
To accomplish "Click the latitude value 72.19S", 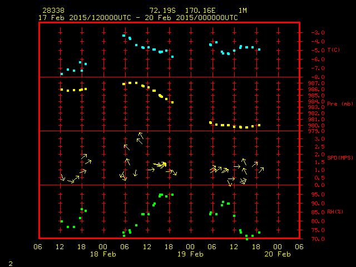I will (x=162, y=11).
